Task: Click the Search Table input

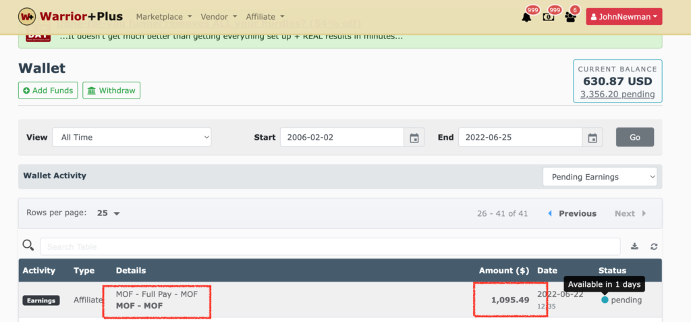Action: coord(330,246)
